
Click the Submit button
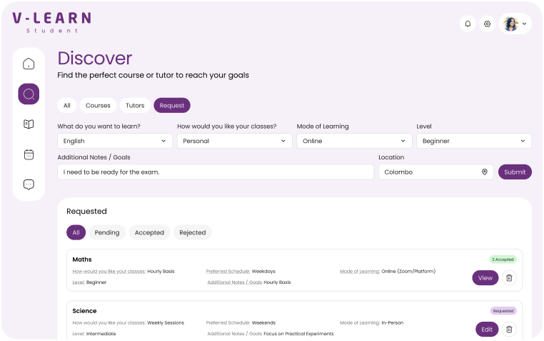click(515, 172)
